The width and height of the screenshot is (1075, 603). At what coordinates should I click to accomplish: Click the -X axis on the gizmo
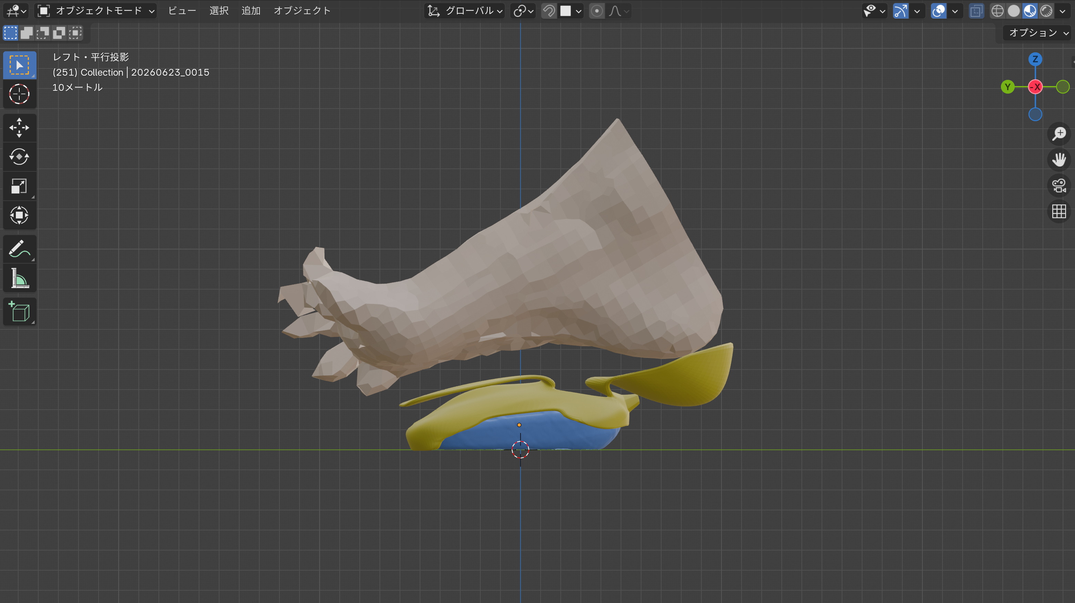[1035, 87]
